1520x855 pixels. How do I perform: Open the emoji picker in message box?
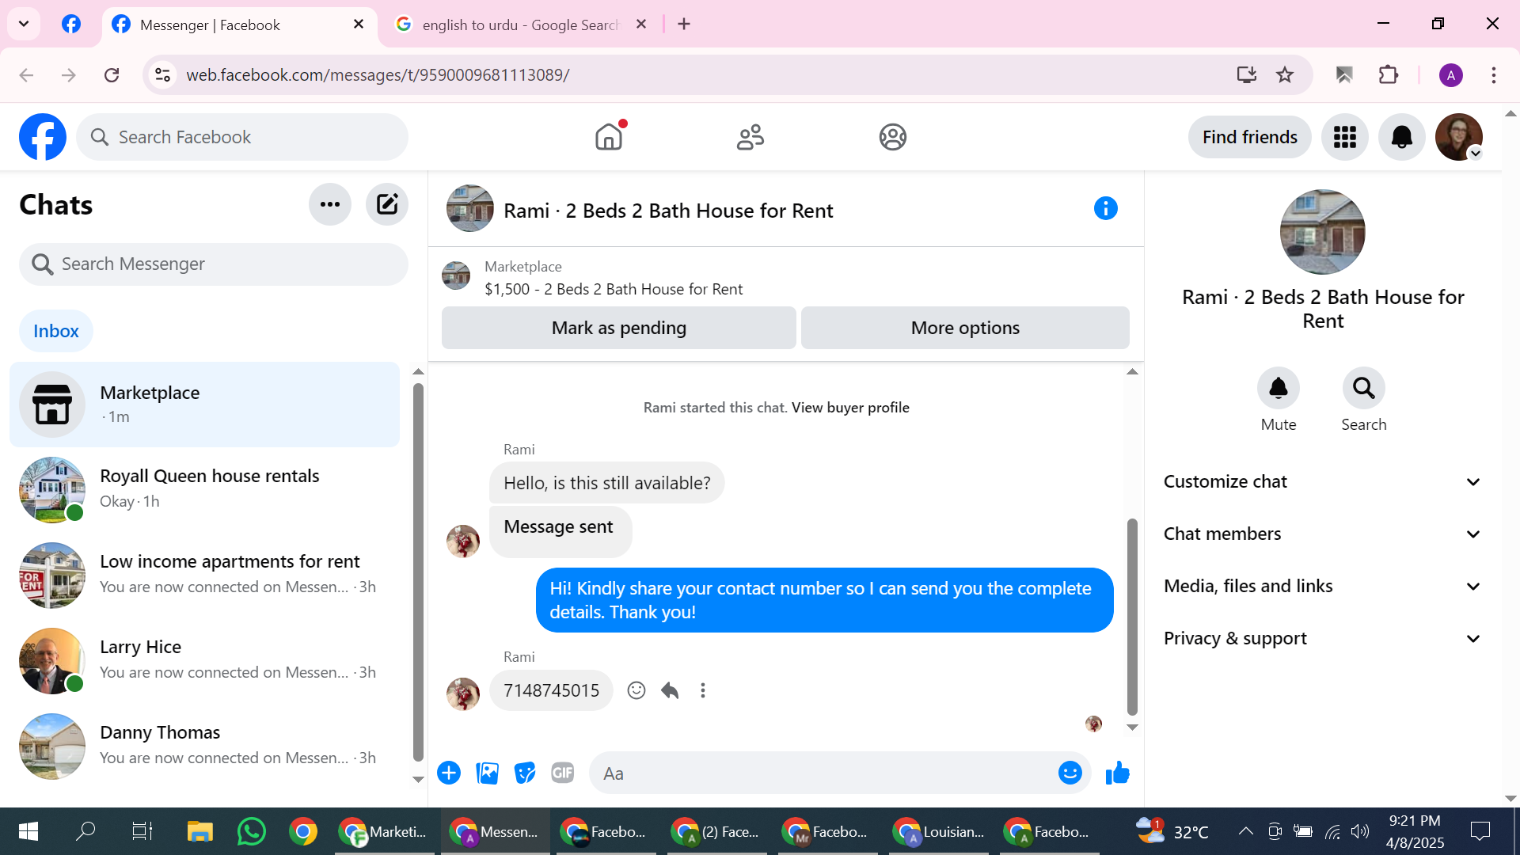tap(1070, 773)
